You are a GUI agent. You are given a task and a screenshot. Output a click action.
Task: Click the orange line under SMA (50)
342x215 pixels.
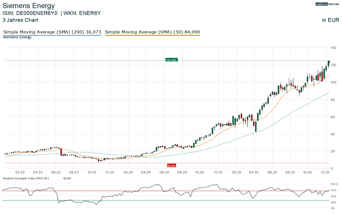[152, 35]
